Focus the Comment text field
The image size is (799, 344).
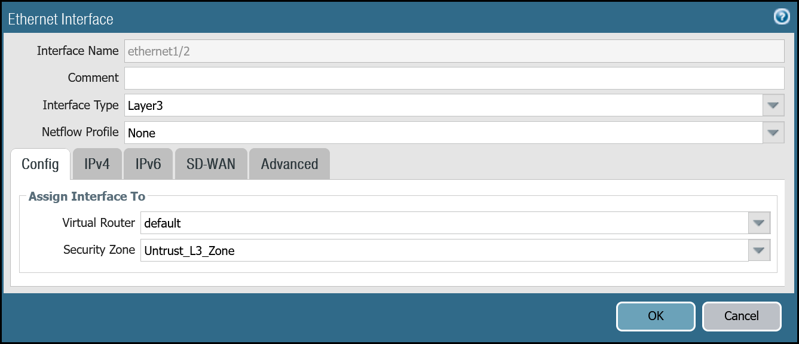[454, 78]
